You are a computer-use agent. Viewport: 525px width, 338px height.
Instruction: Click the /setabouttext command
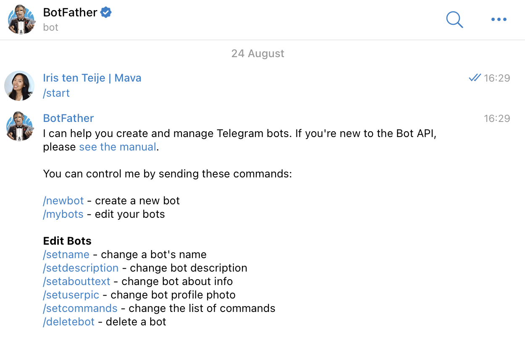(76, 281)
